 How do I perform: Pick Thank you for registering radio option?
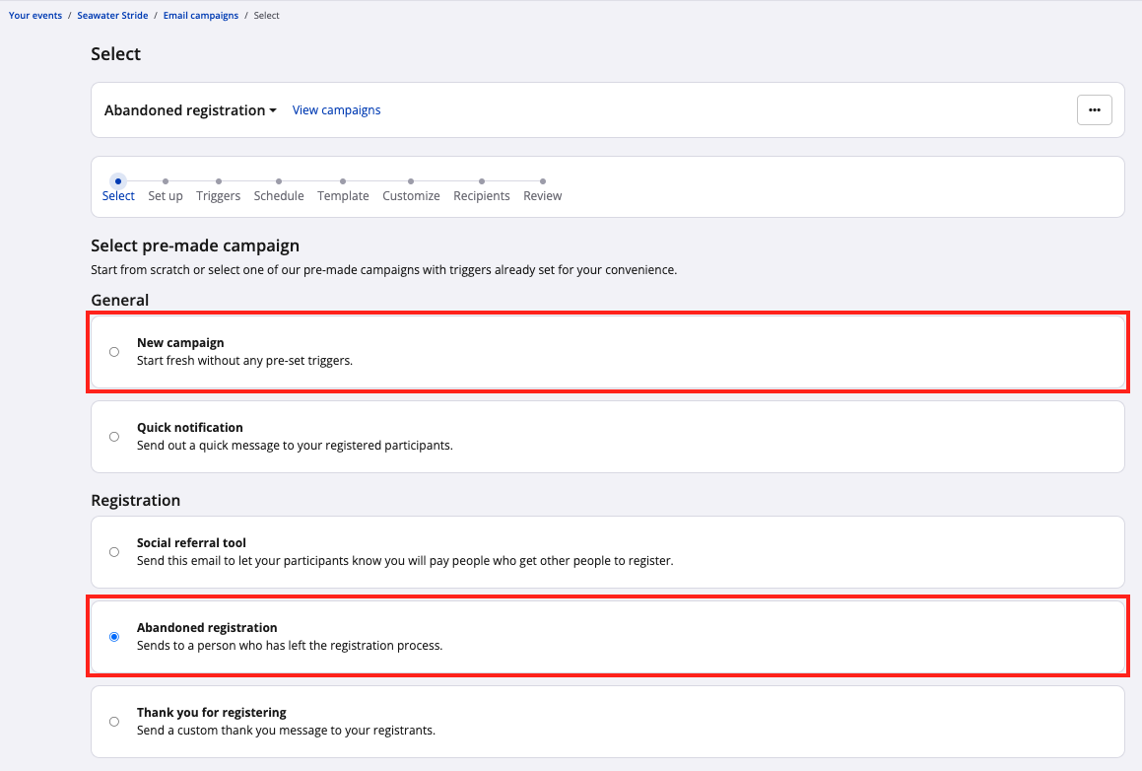tap(114, 722)
